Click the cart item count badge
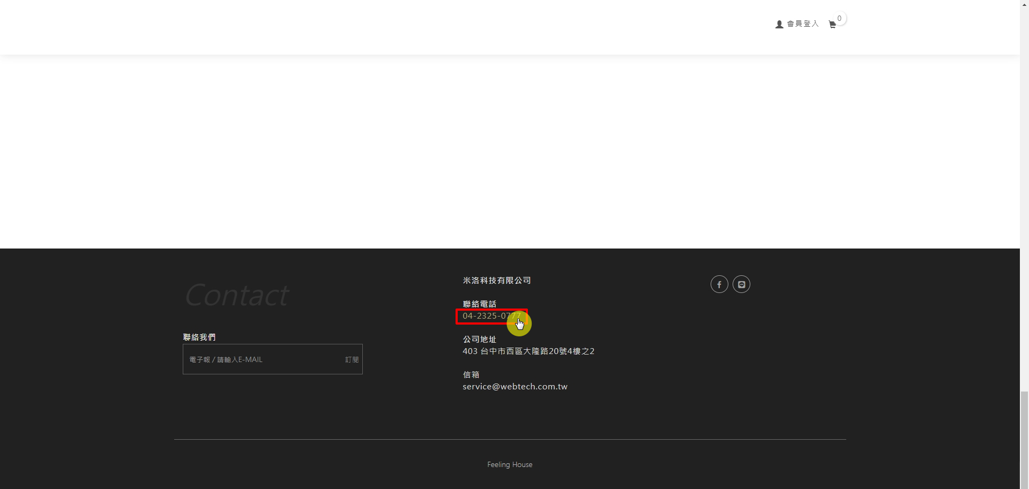 [x=839, y=18]
